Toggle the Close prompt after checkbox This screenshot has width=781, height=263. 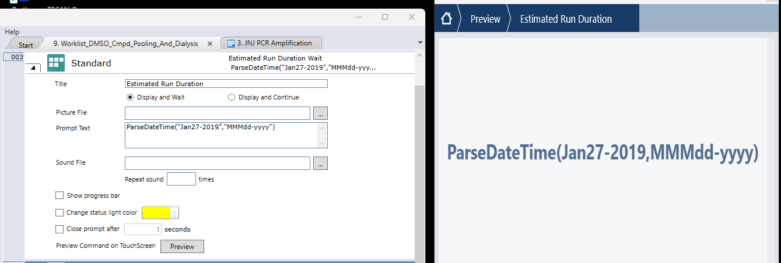59,229
